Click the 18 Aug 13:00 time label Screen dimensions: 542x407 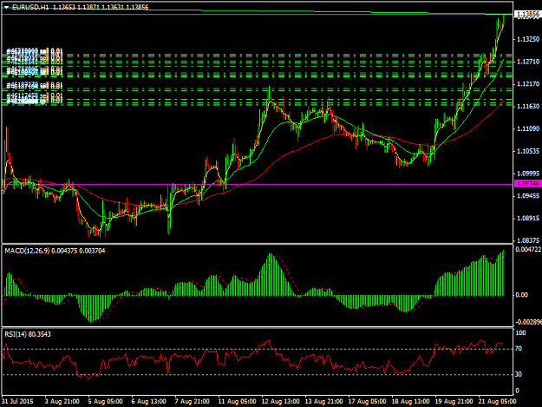click(x=411, y=402)
